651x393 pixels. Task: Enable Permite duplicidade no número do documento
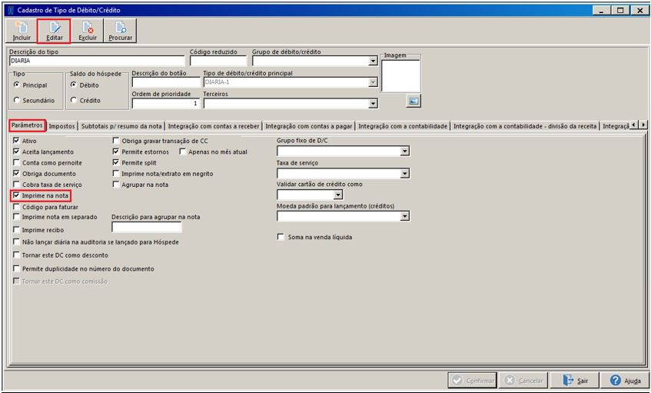coord(17,268)
